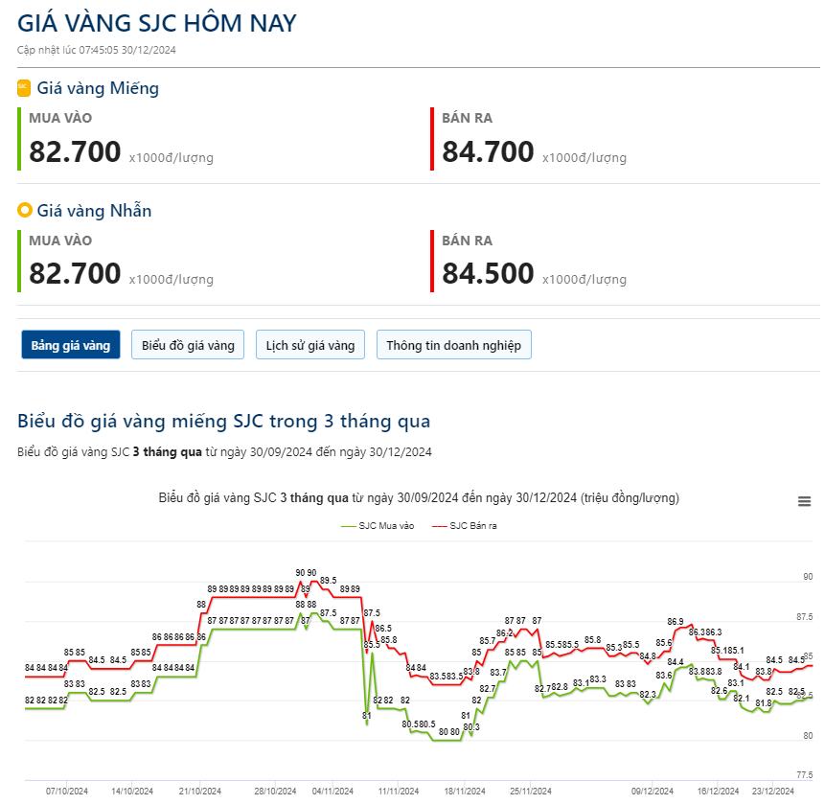Screen dimensions: 825x804
Task: Click the 87.5 y-axis value label
Action: pyautogui.click(x=805, y=617)
